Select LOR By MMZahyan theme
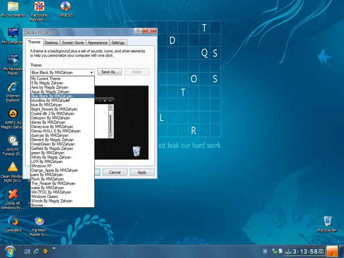Viewport: 344px width, 258px height. click(62, 162)
